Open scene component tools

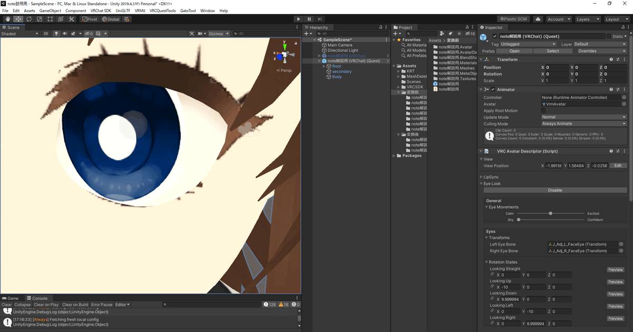tap(192, 33)
